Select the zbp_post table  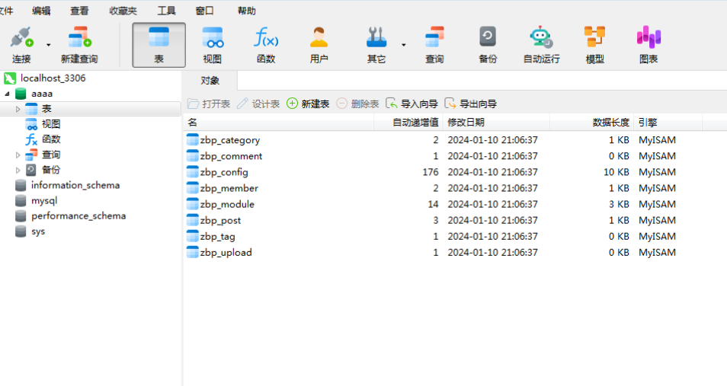[220, 221]
